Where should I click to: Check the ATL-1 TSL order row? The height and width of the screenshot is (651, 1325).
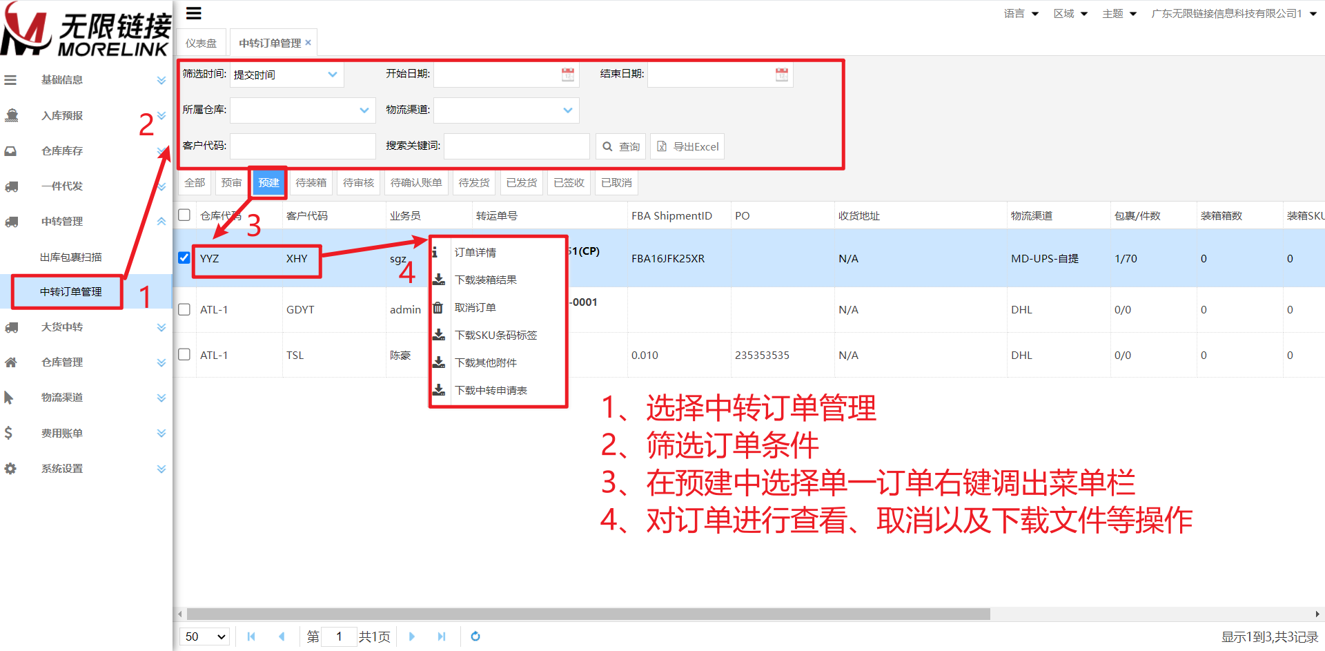click(184, 354)
